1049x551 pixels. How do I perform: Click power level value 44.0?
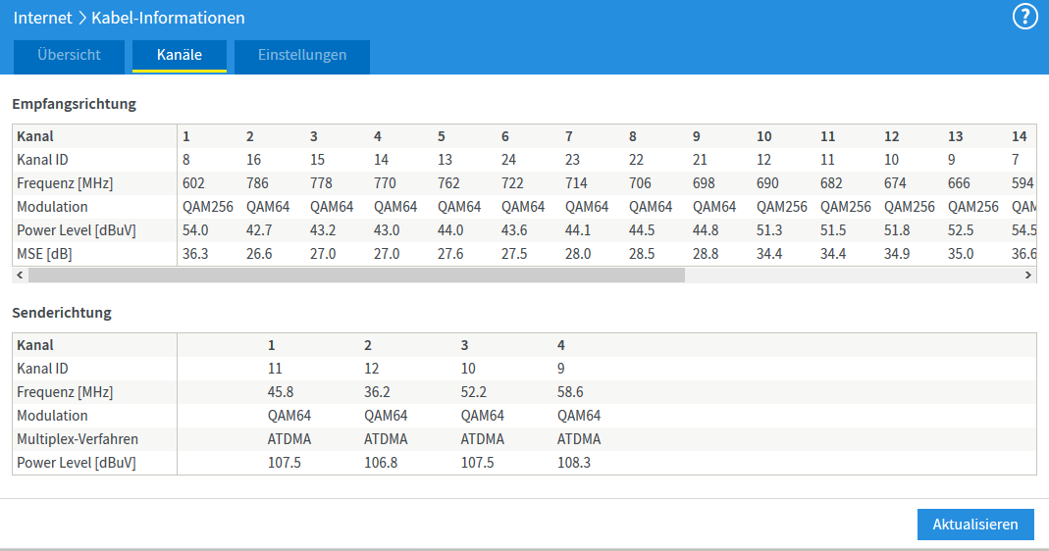(x=450, y=230)
